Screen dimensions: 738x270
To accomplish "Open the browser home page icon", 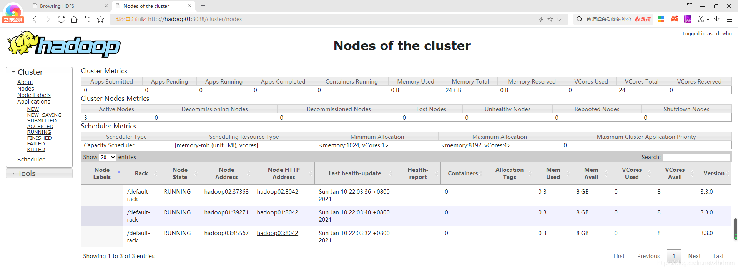I will 74,19.
